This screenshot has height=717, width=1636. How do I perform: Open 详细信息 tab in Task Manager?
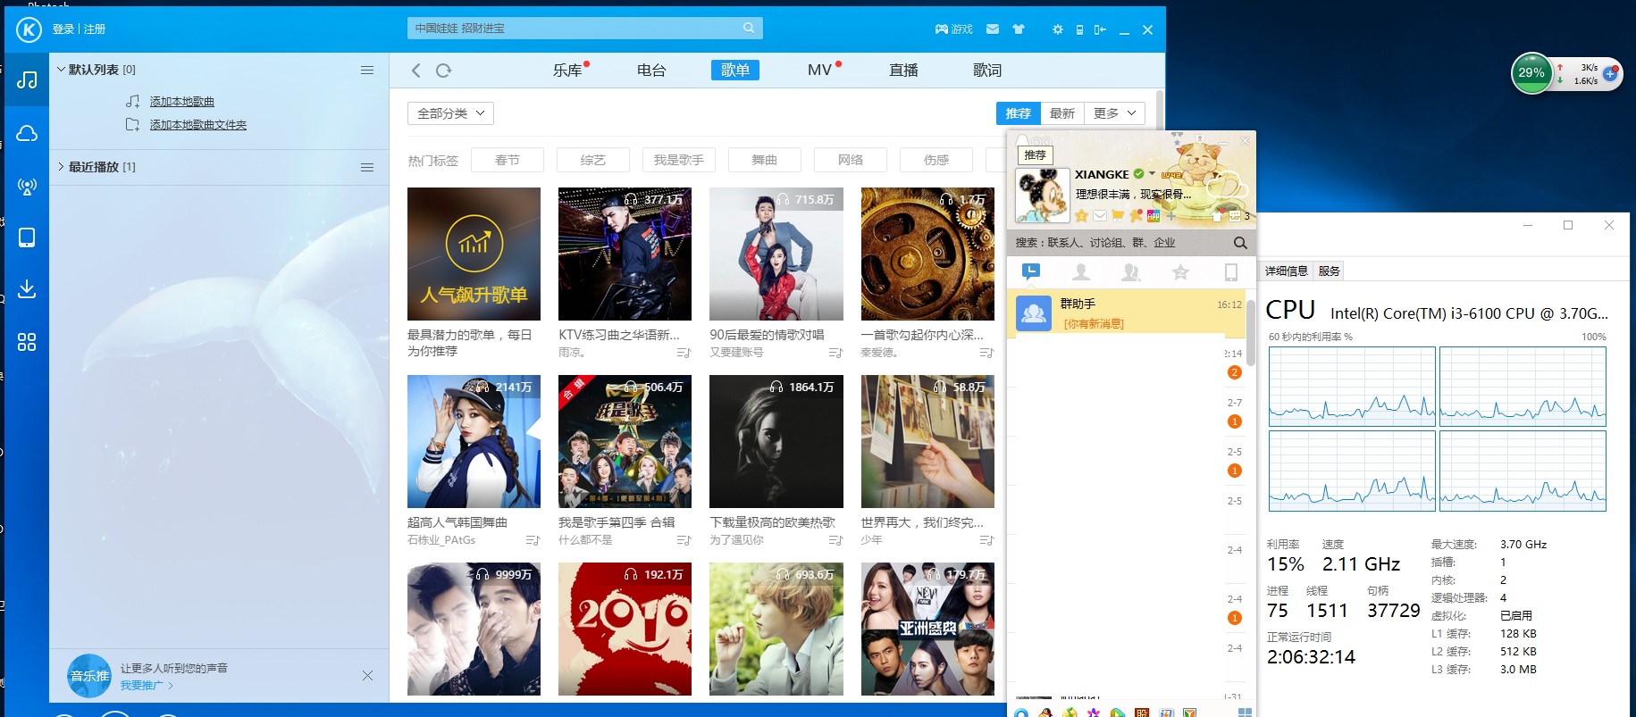[x=1287, y=271]
